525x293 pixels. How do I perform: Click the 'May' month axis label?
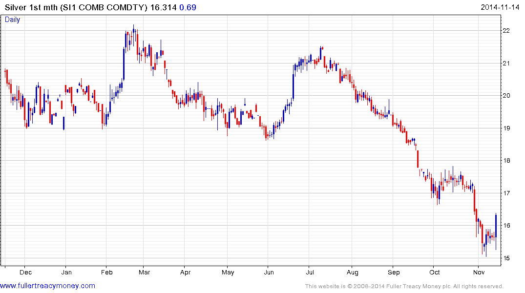228,272
